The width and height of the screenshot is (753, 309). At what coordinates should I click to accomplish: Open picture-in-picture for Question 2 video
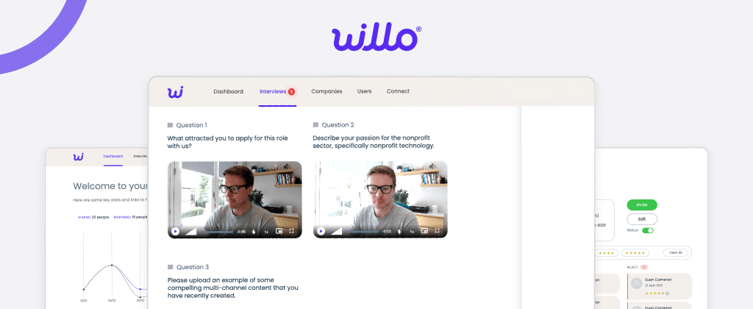click(x=424, y=231)
